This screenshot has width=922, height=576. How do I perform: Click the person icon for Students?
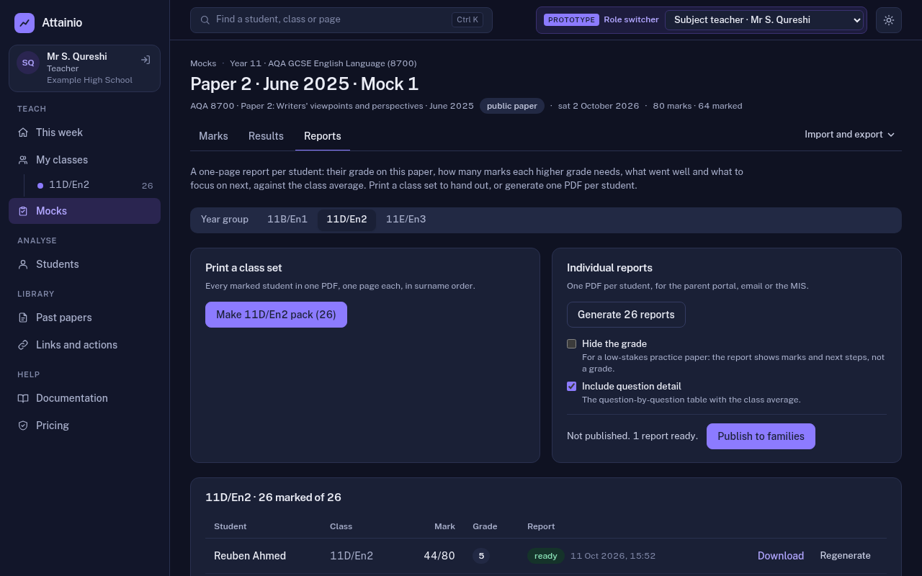23,264
